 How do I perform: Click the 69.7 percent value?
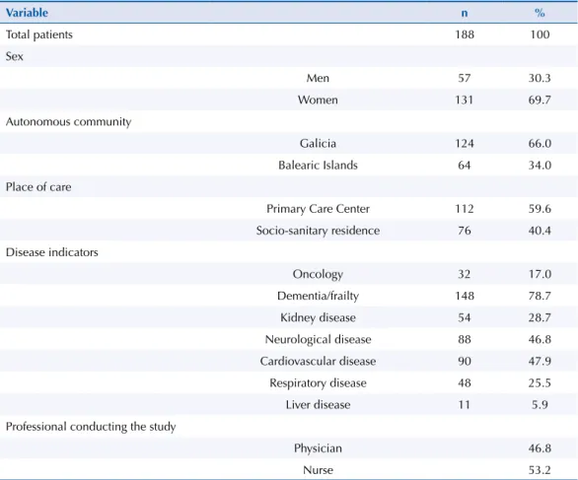[x=540, y=100]
